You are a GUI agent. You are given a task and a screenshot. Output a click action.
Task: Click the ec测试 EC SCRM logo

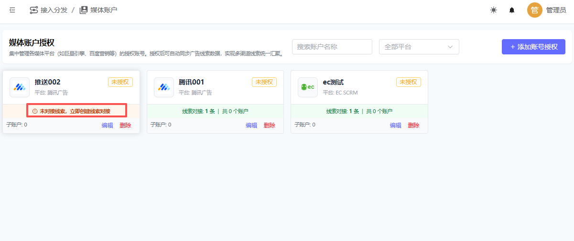[x=308, y=87]
